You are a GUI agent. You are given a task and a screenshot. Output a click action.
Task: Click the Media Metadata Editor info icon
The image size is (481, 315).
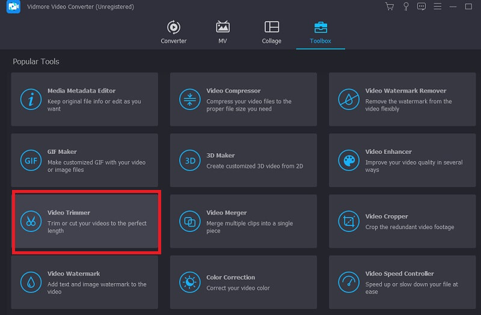[30, 100]
